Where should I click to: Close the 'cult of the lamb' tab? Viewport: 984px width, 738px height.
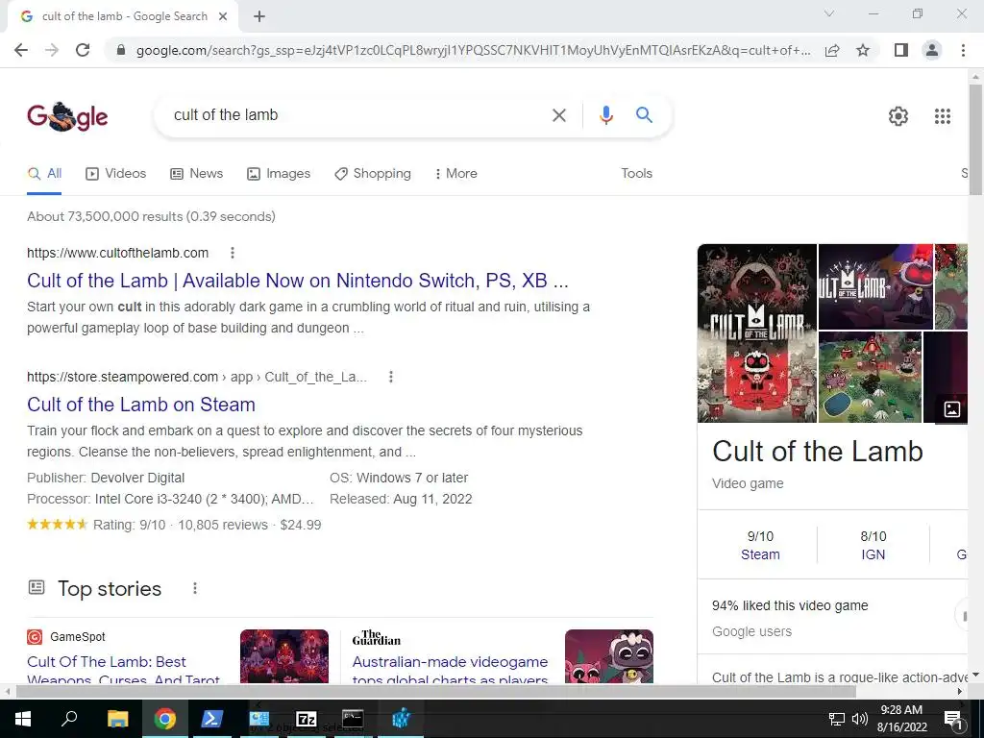tap(223, 16)
